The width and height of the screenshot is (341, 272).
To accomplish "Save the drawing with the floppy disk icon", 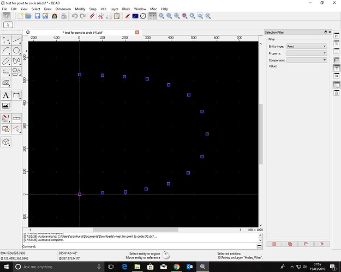I will click(x=38, y=16).
